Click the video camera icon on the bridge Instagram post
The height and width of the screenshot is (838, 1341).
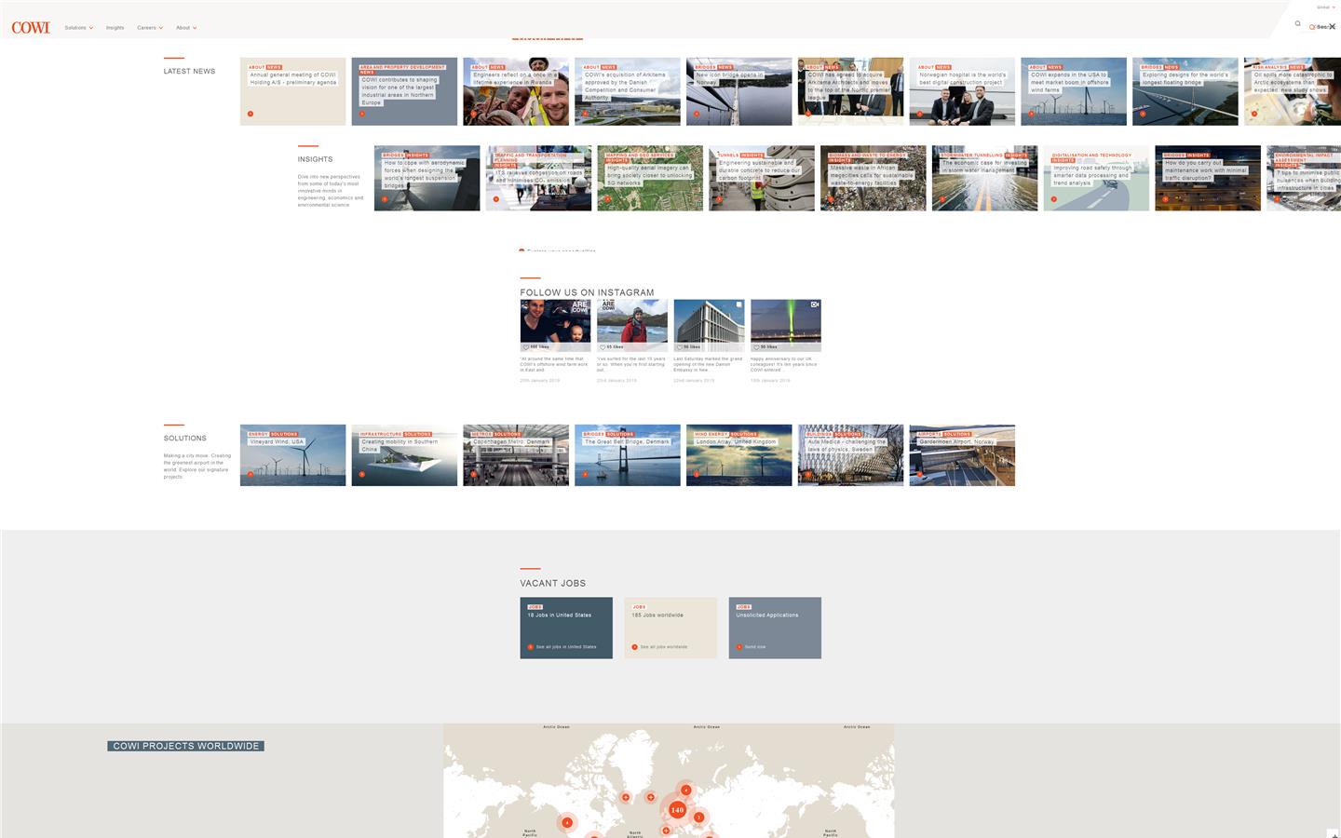815,304
